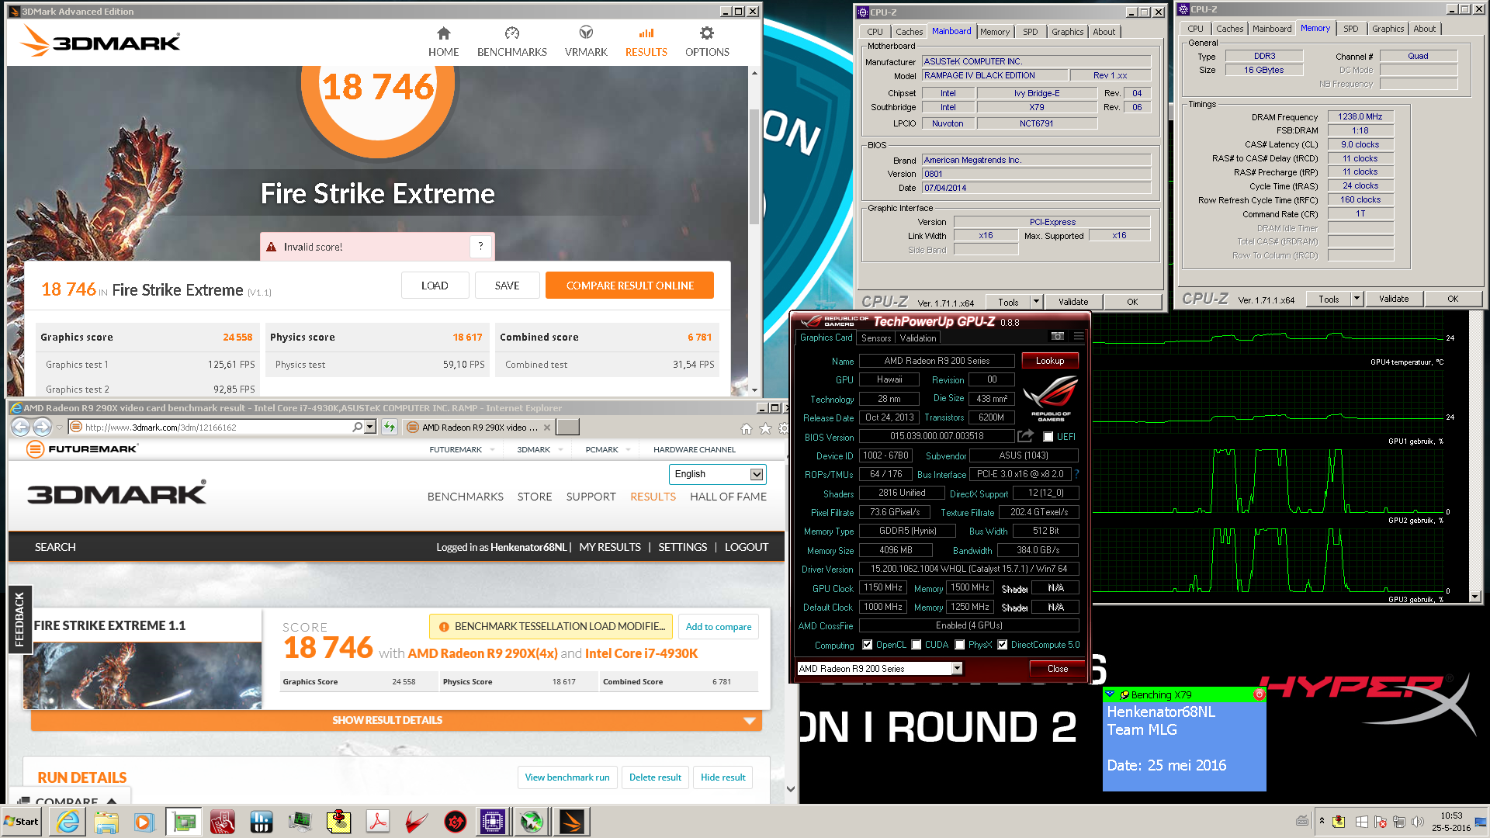The width and height of the screenshot is (1490, 838).
Task: Click Bus Interface question mark in GPU-Z
Action: pyautogui.click(x=1076, y=473)
